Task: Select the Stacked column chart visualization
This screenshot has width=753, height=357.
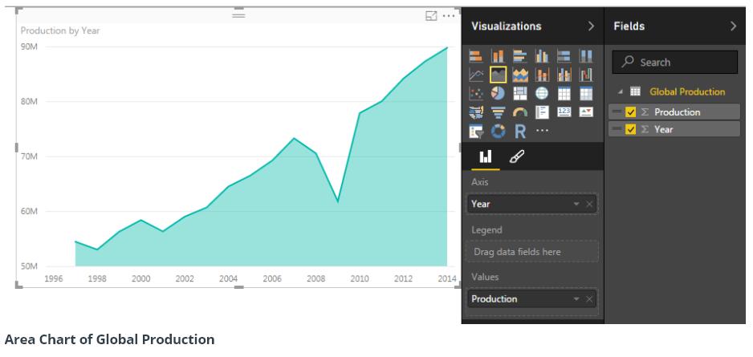Action: 498,56
